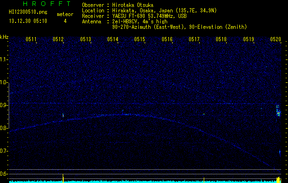Click the meteor count value 4
Viewport: 288px width, 183px height.
[x=65, y=21]
